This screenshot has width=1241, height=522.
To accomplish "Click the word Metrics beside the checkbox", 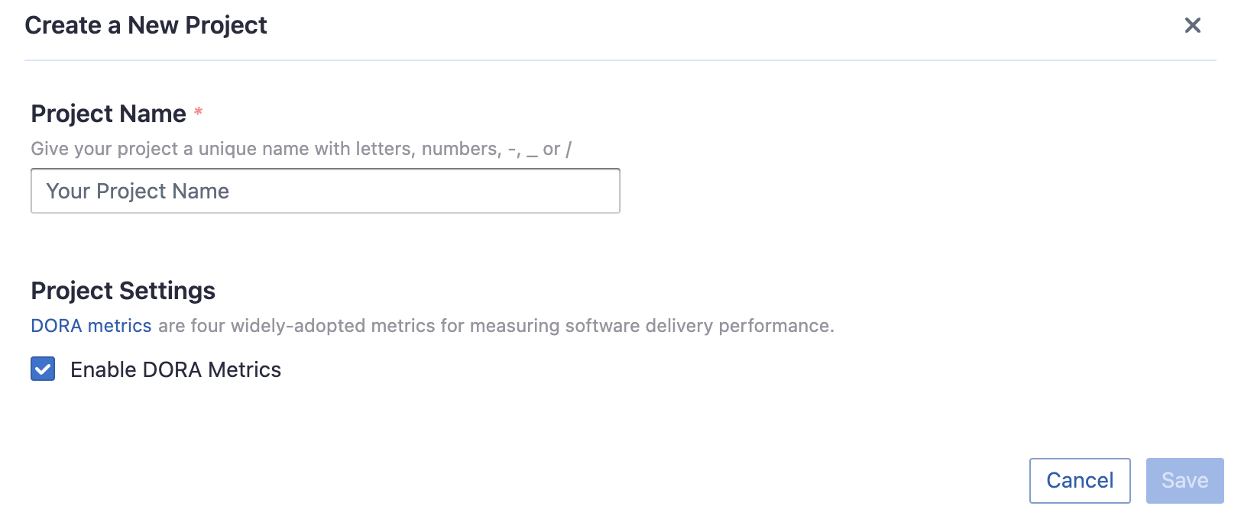I will pos(245,370).
